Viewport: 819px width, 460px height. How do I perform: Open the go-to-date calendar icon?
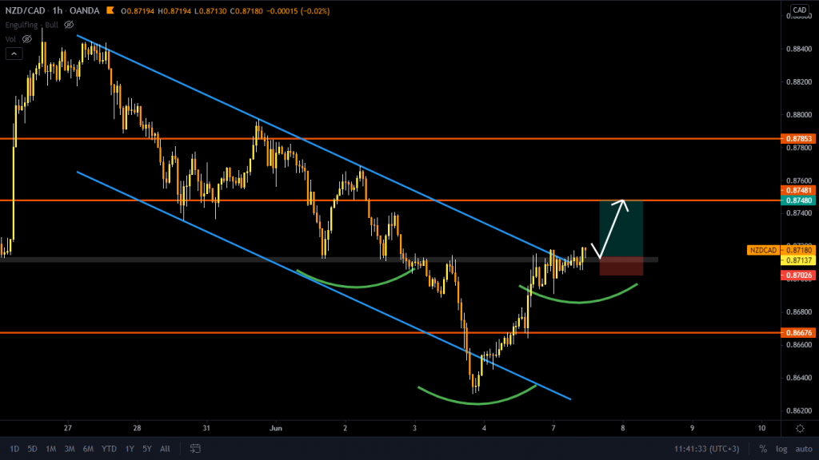tap(194, 448)
